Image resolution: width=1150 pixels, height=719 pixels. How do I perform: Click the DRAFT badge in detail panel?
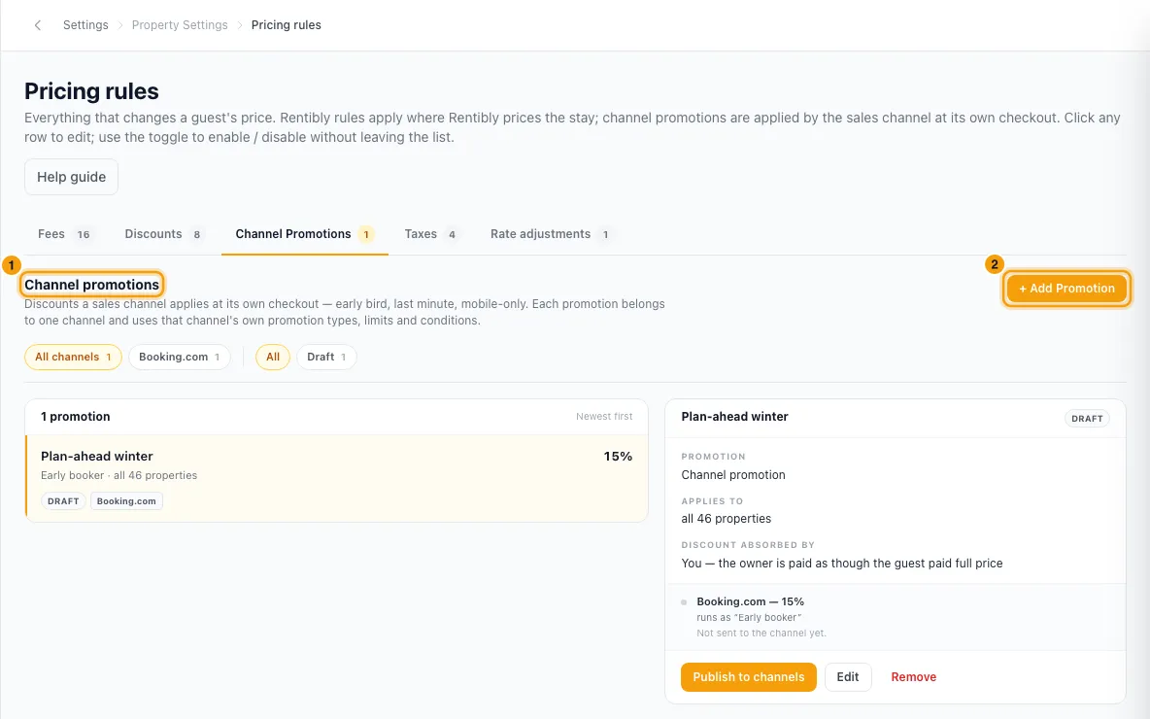1087,418
